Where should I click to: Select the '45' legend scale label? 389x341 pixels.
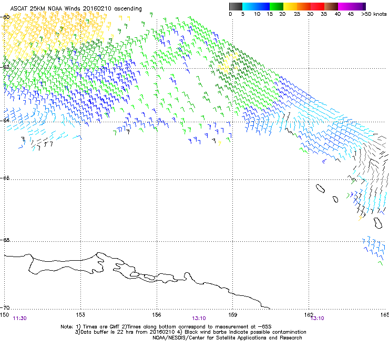point(351,14)
